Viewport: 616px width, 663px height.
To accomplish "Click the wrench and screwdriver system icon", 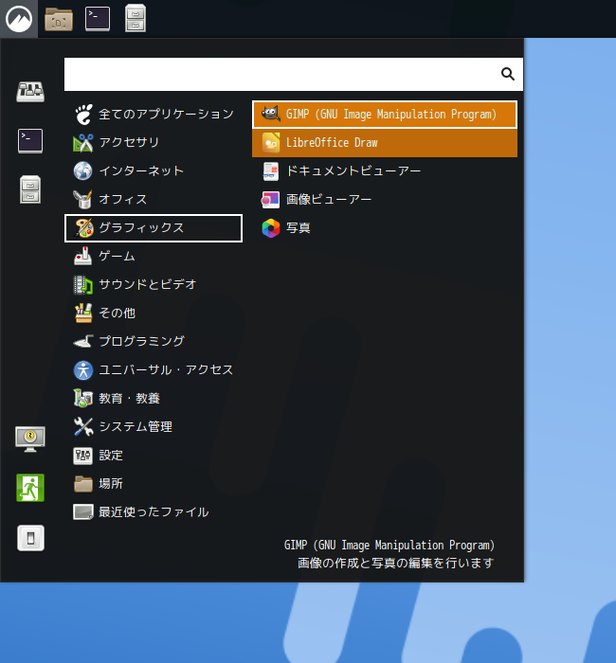I will (x=83, y=426).
